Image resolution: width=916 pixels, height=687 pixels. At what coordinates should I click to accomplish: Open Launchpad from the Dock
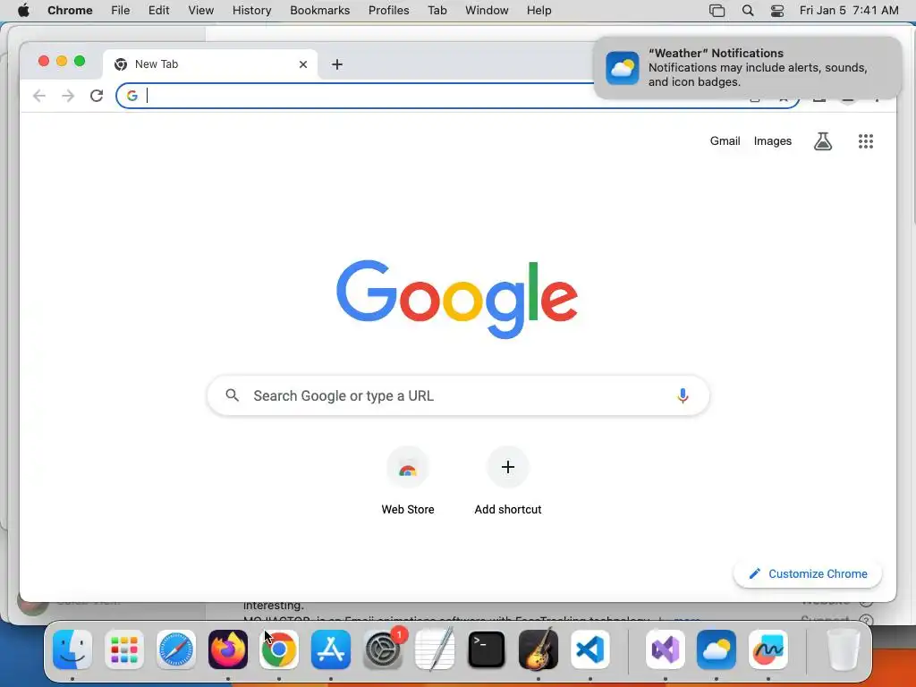pyautogui.click(x=123, y=649)
